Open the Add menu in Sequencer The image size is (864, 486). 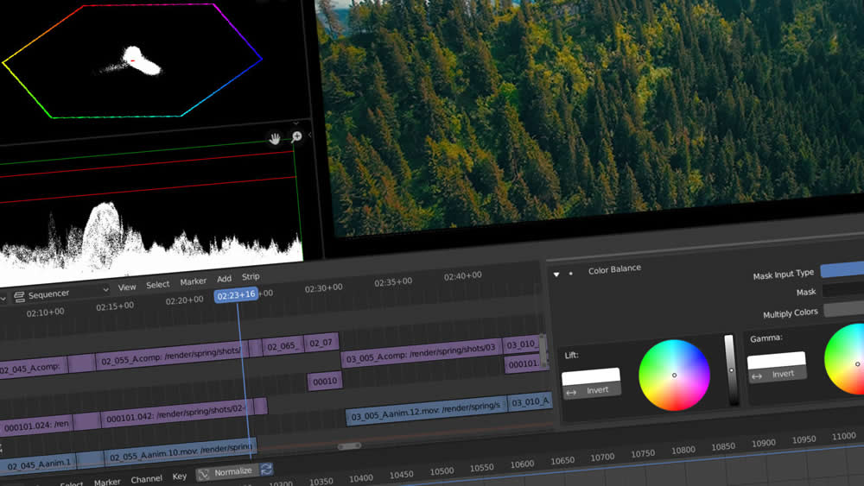pos(225,279)
